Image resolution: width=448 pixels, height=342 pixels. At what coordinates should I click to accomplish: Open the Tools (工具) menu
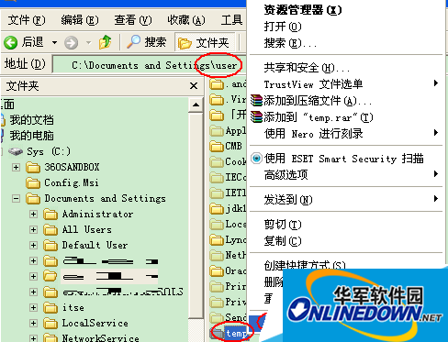coord(232,20)
